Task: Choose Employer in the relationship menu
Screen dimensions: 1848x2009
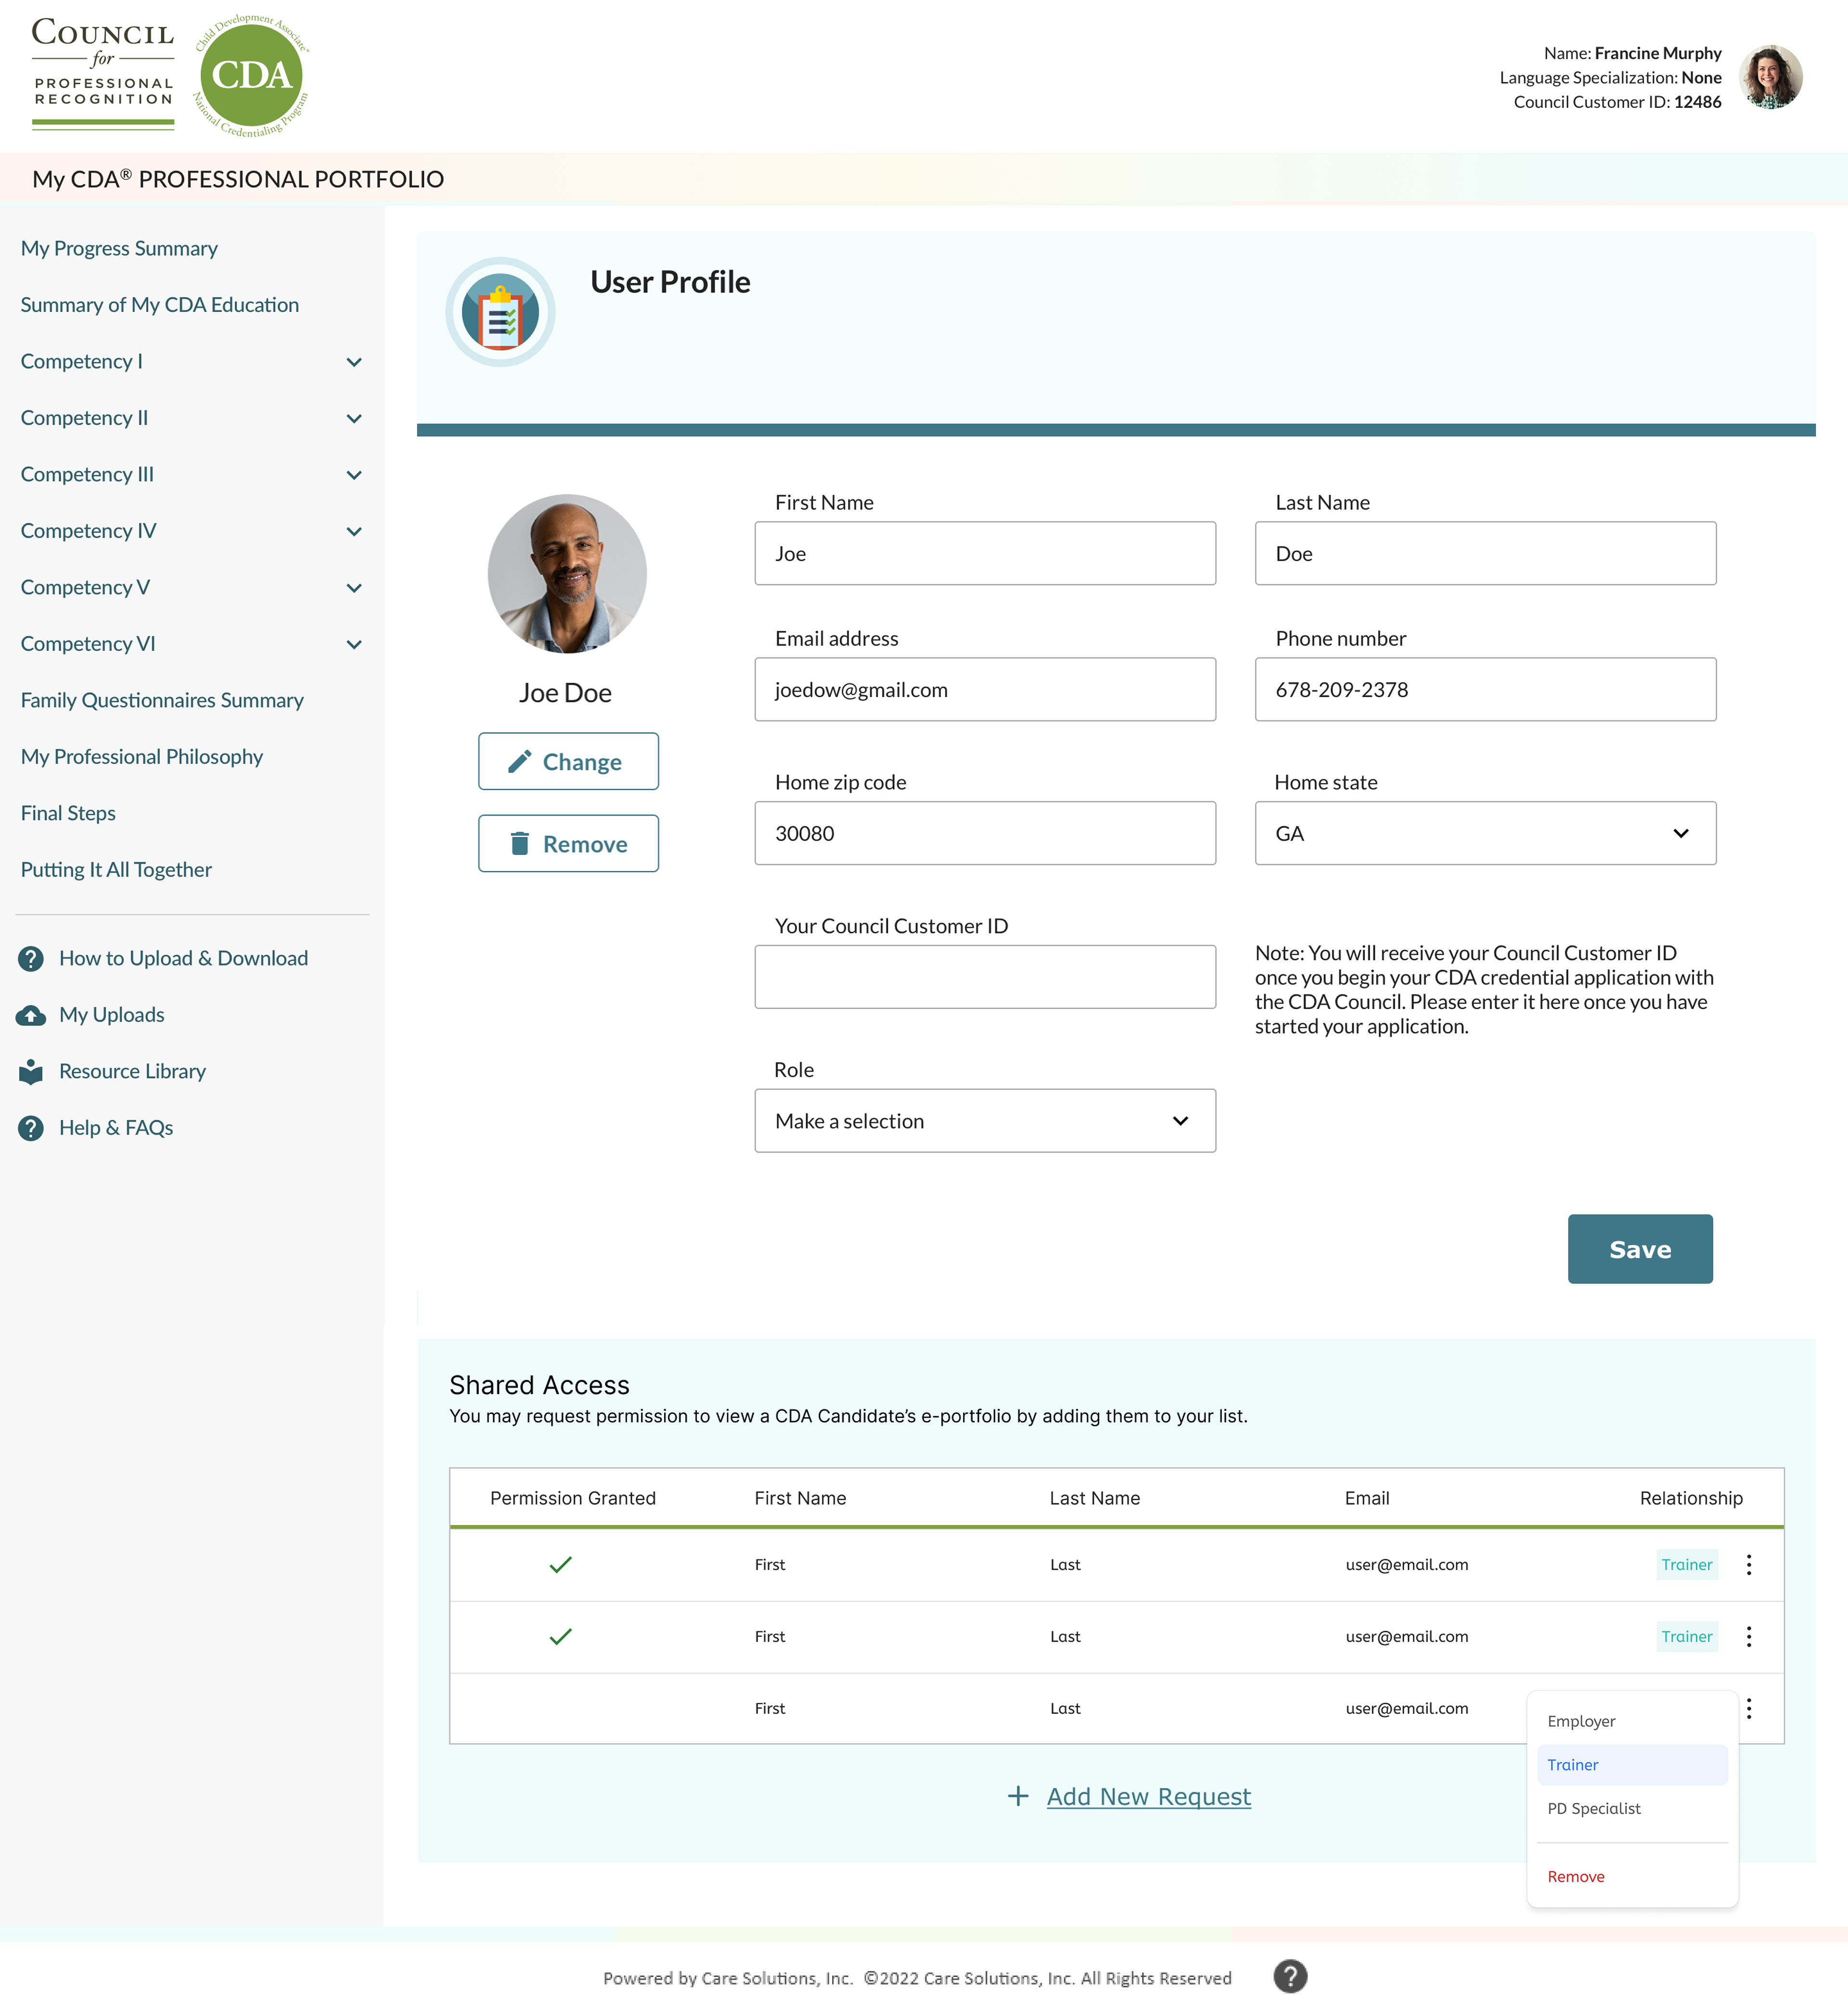Action: tap(1581, 1721)
